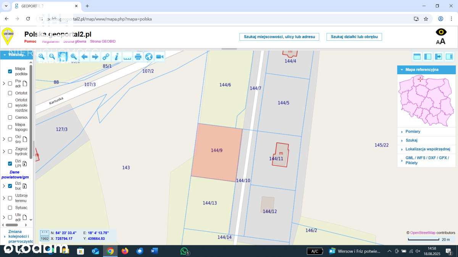Click Szukaj miejscowości, ulicy lub adresu
458x257 pixels.
[279, 37]
